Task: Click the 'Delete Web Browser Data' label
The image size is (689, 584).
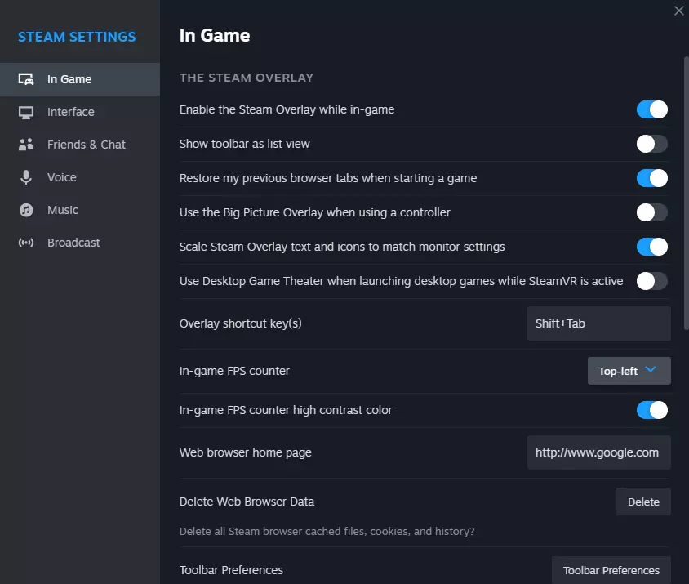Action: click(247, 502)
